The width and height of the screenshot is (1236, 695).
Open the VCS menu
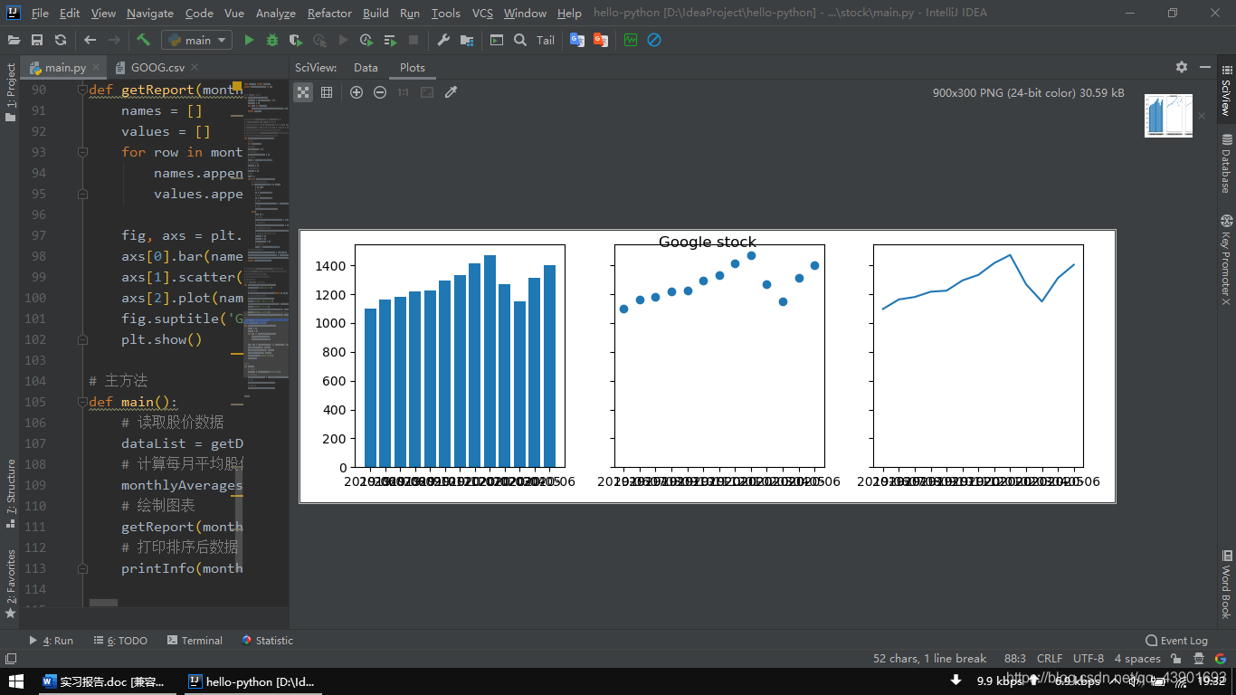coord(482,13)
